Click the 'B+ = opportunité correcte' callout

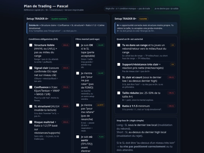click(x=146, y=28)
